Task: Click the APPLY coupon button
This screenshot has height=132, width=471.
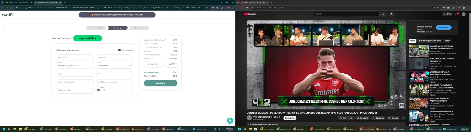Action: click(172, 64)
